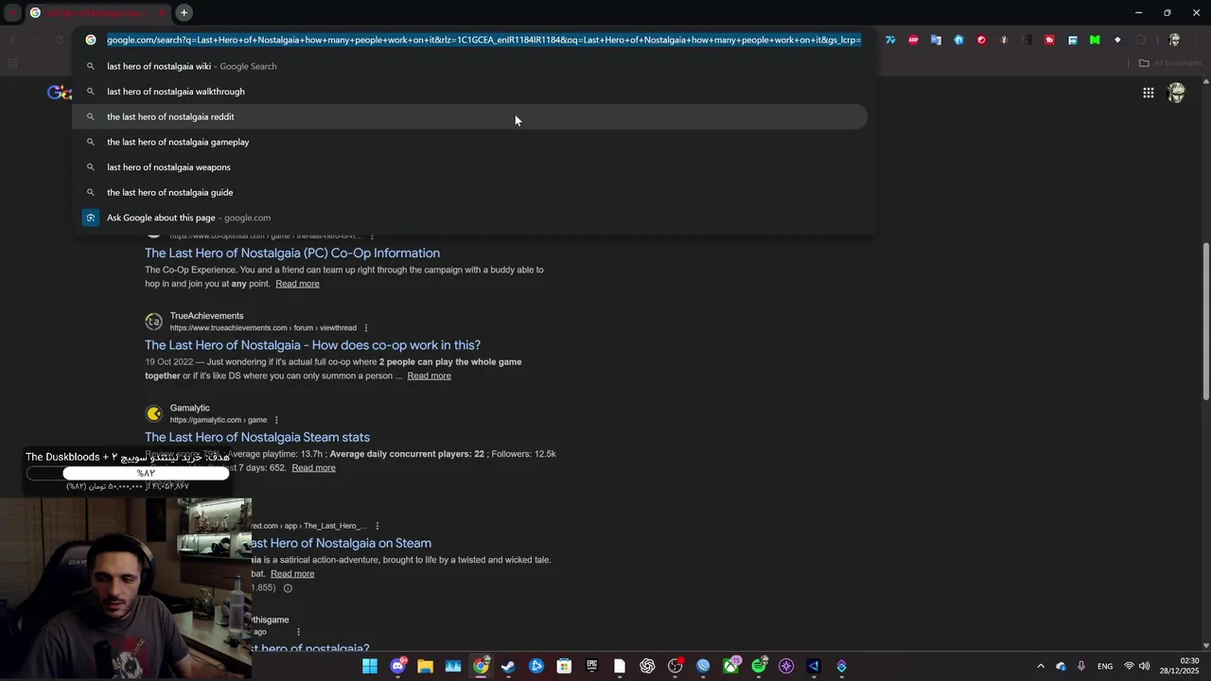Open Visual Studio from the taskbar
1211x681 pixels.
[814, 666]
